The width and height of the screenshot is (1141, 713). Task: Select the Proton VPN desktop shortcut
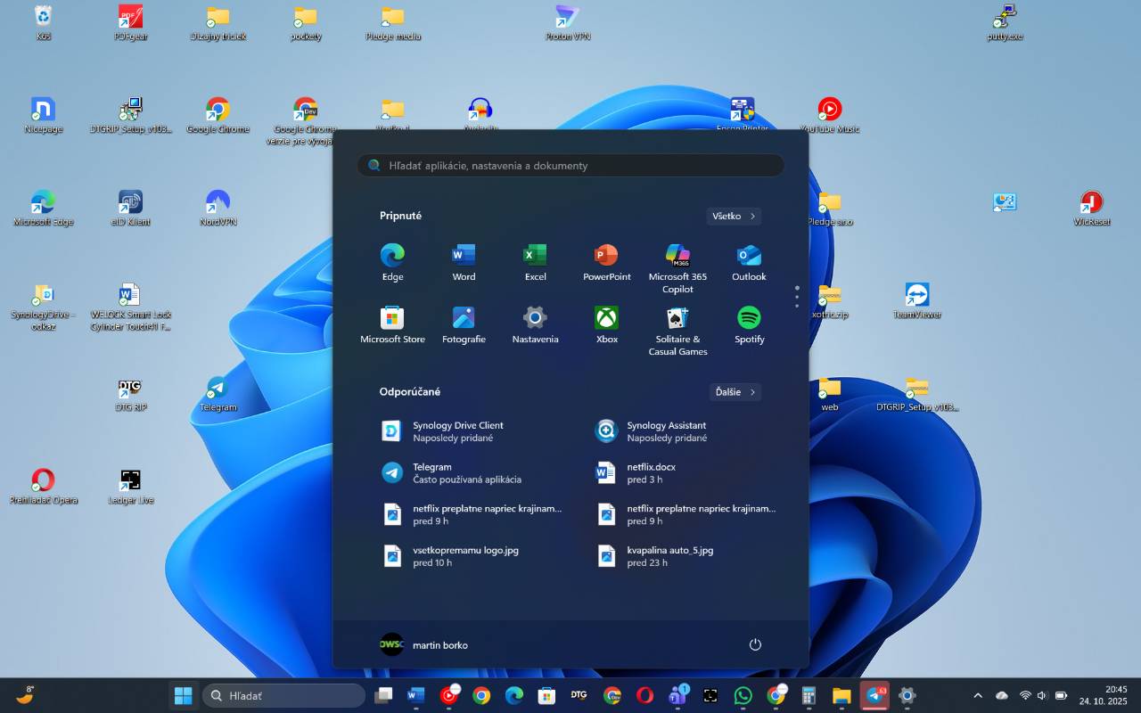tap(568, 23)
